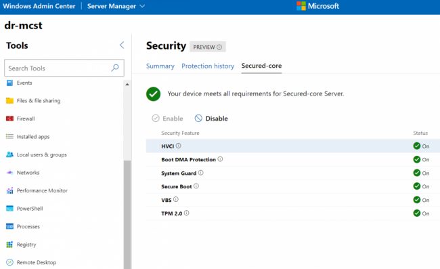Click green status check for HVCI
Image resolution: width=440 pixels, height=269 pixels.
coord(417,146)
